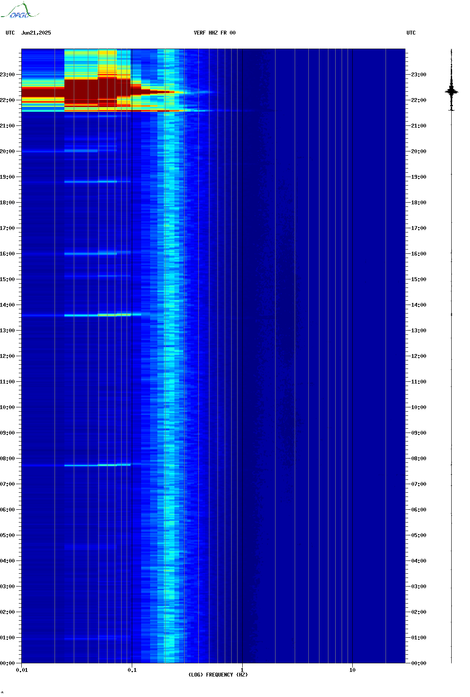Click the 00:00 label on the right time axis
Screen dimensions: 470x697
tap(418, 663)
